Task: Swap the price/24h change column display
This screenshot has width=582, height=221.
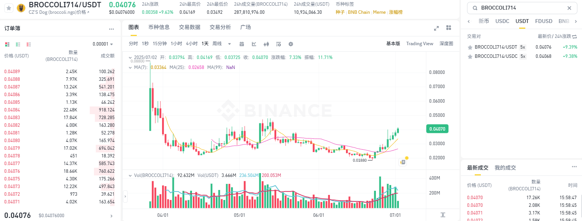Action: (x=574, y=36)
